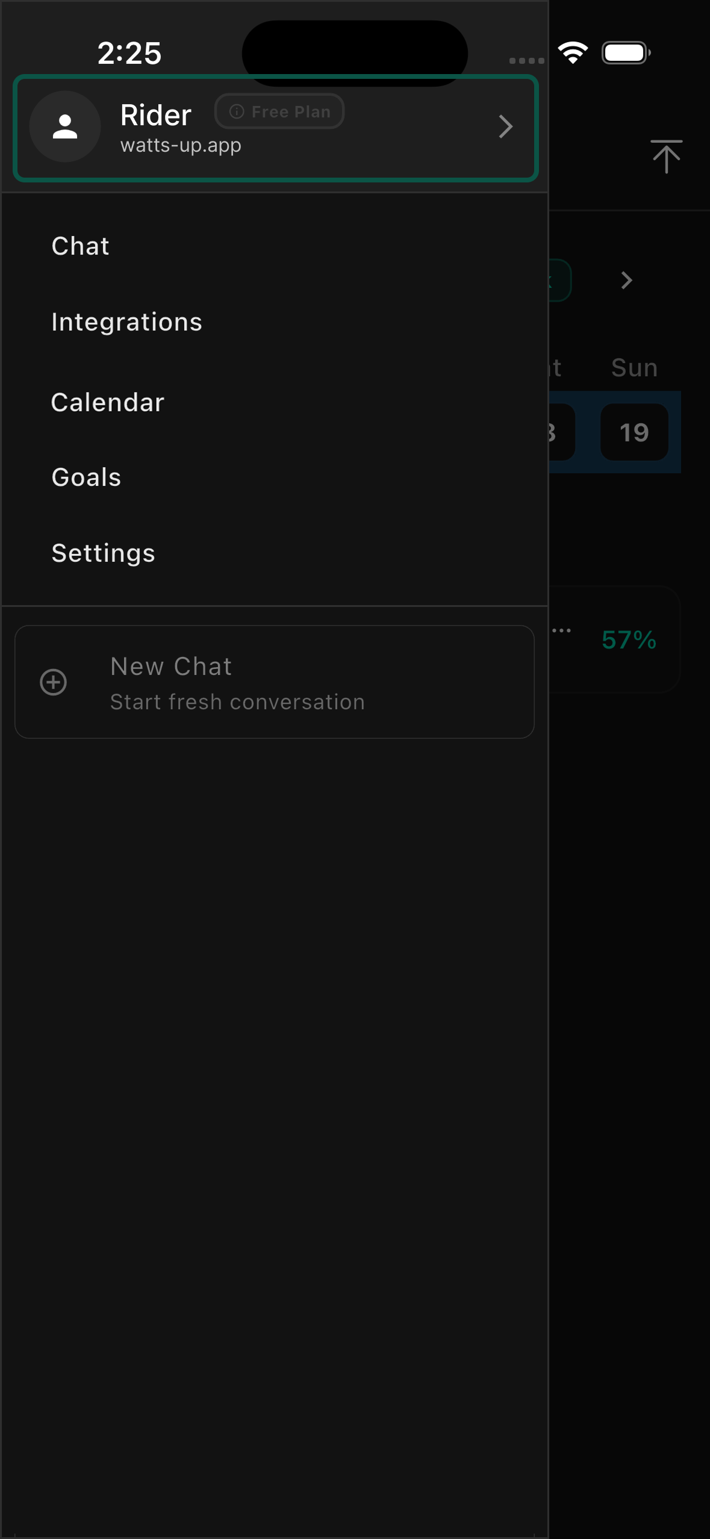Open the Integrations menu item
Screen dimensions: 710x1539
[126, 322]
